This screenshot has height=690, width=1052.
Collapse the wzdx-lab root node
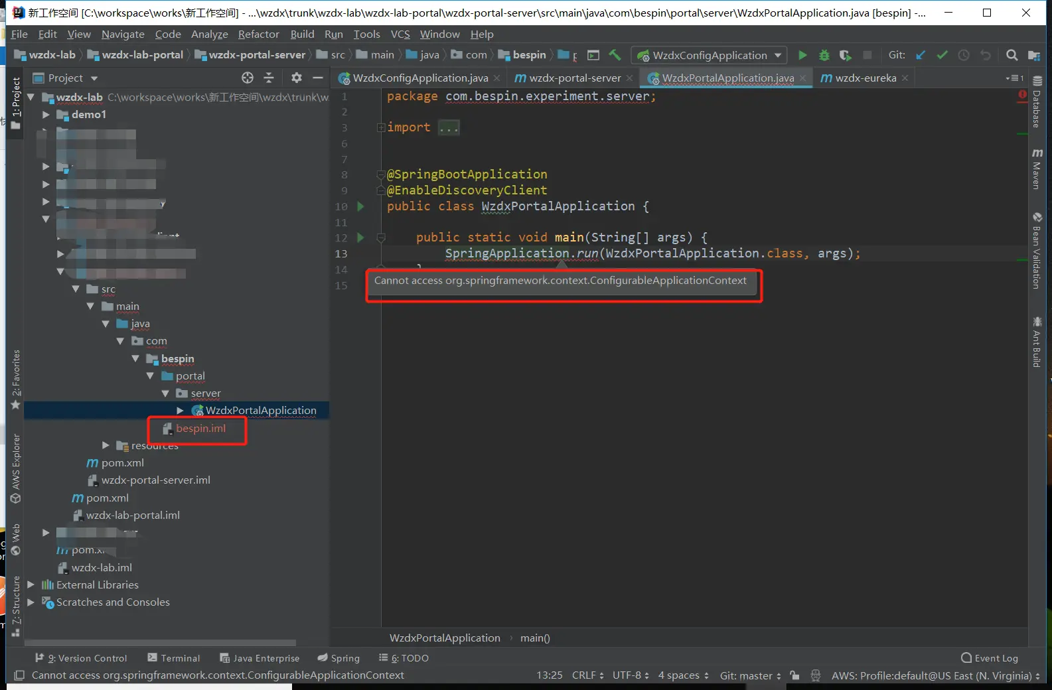coord(31,97)
